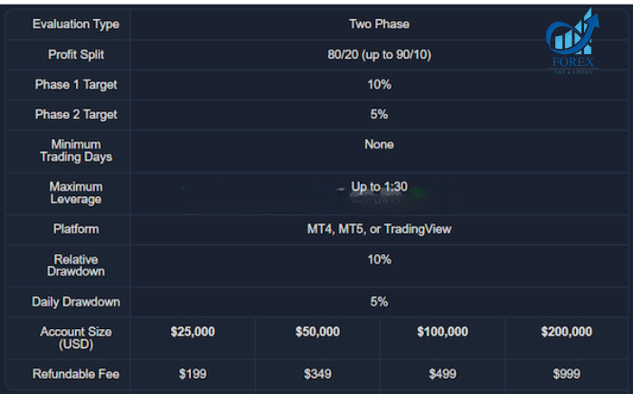Click the Forex For A Living logo
Screen dimensions: 633x394
point(572,42)
